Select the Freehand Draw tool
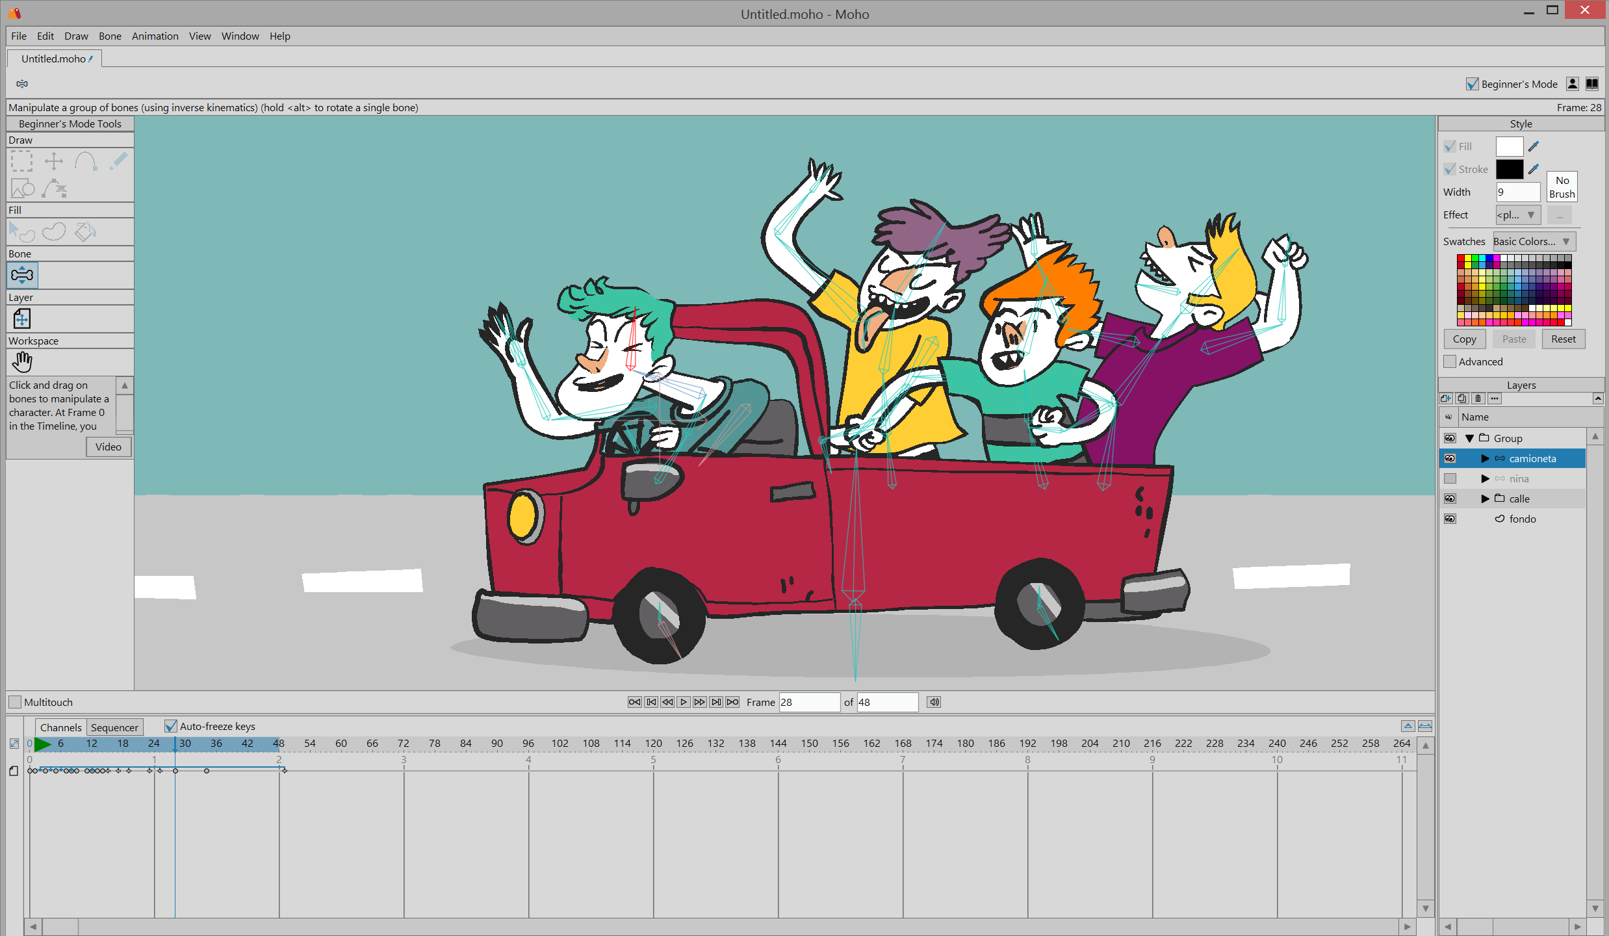 120,162
